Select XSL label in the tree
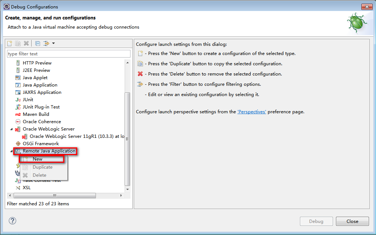This screenshot has width=376, height=235. coord(26,188)
